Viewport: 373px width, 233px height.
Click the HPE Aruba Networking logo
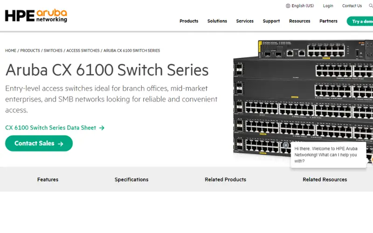(36, 16)
